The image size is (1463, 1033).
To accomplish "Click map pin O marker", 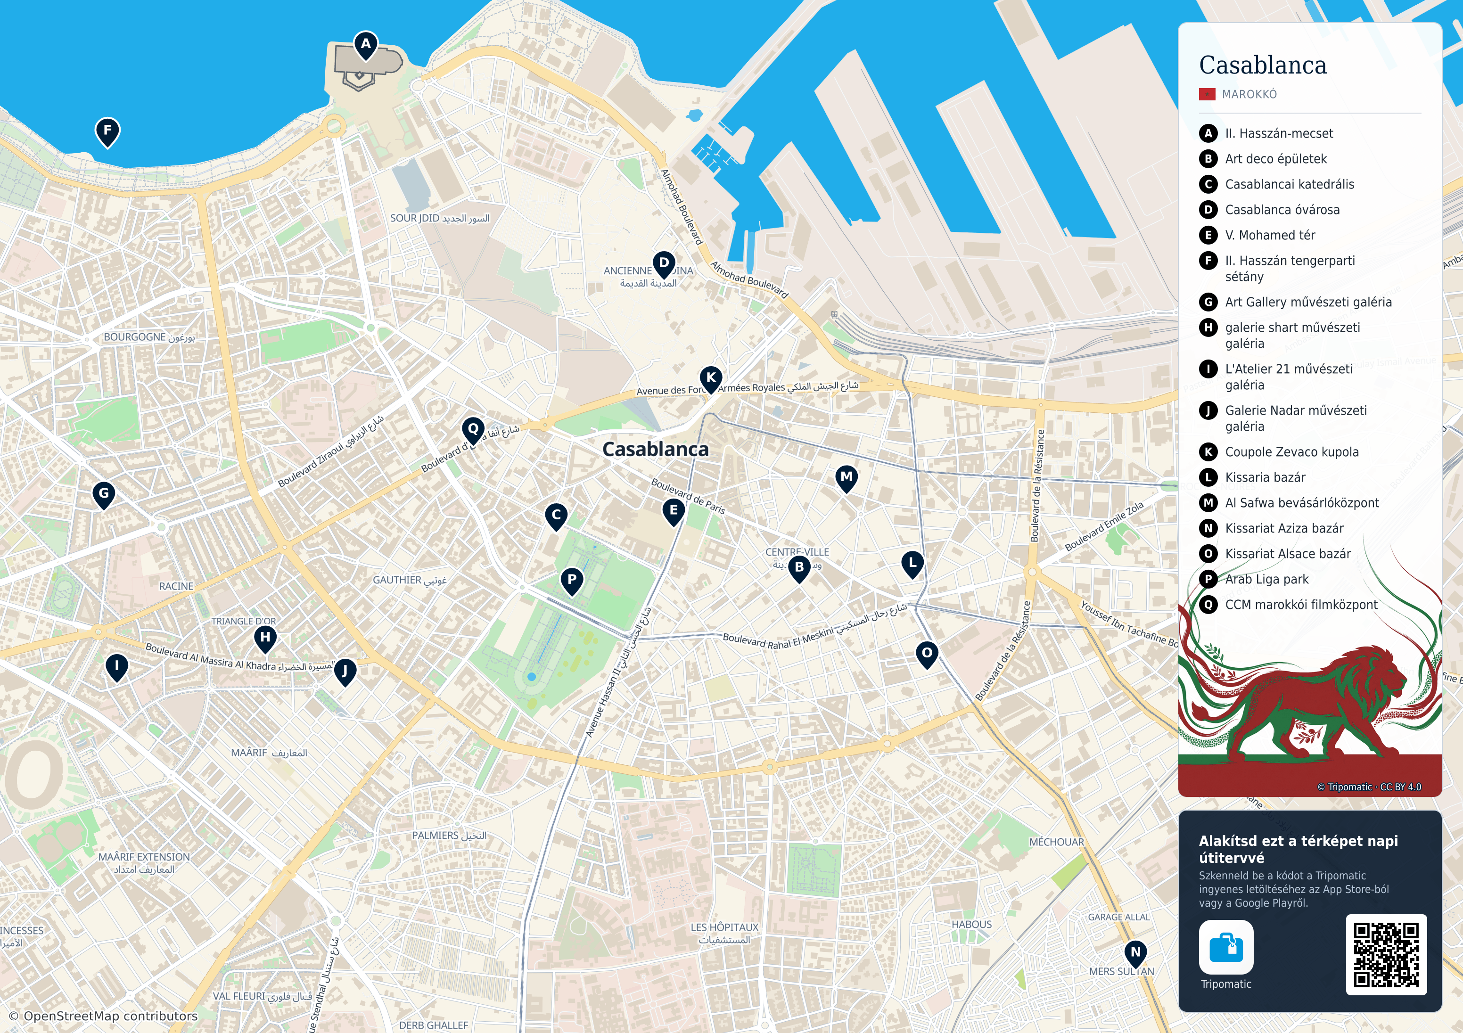I will coord(927,655).
